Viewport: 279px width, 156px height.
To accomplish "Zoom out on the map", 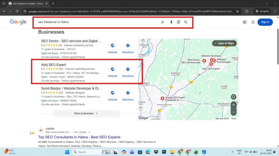I will (x=233, y=112).
